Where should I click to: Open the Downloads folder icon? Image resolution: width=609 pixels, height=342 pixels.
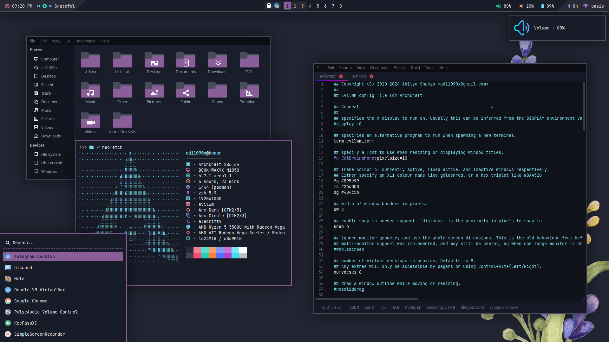pyautogui.click(x=217, y=60)
